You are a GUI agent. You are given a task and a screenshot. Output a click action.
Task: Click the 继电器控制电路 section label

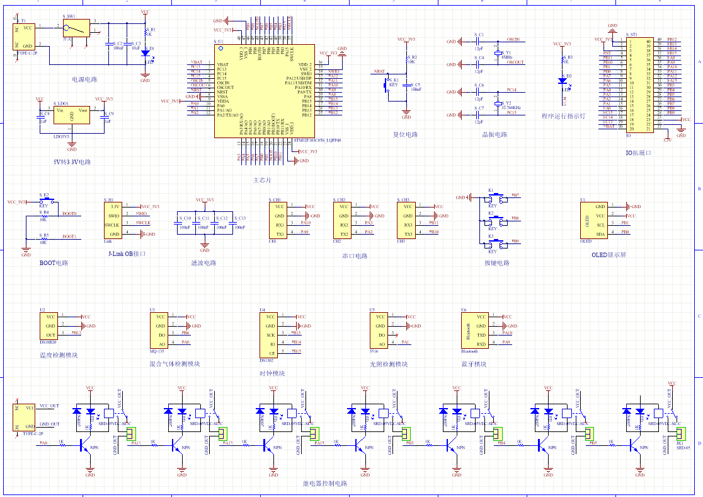[325, 484]
